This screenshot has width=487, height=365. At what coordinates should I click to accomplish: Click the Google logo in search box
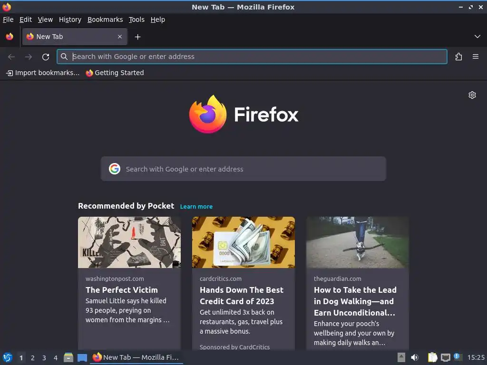click(x=115, y=169)
